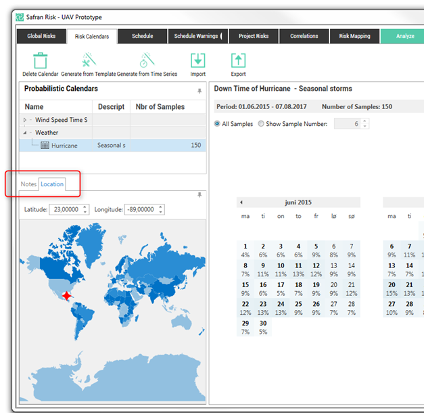Select the Show Sample Number radio button
424x413 pixels.
[261, 124]
